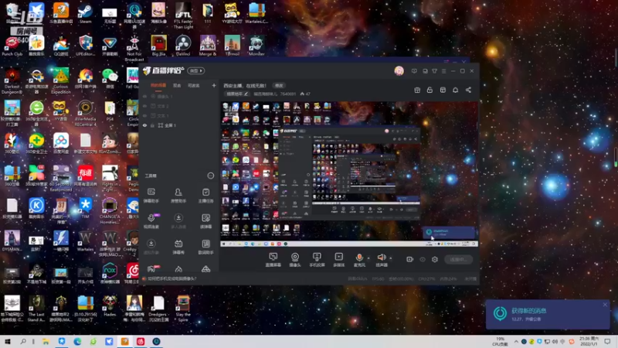Open the user avatar in the title bar
Screen dimensions: 618x348
399,71
